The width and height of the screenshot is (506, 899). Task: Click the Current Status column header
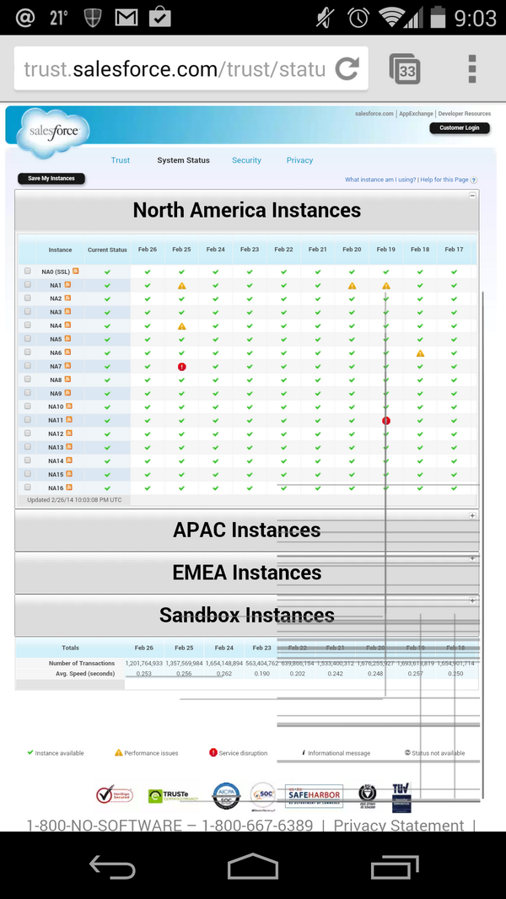click(x=107, y=250)
